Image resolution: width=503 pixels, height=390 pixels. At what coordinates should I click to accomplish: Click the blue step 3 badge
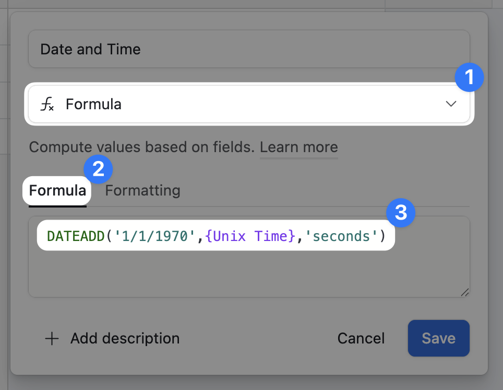[400, 213]
